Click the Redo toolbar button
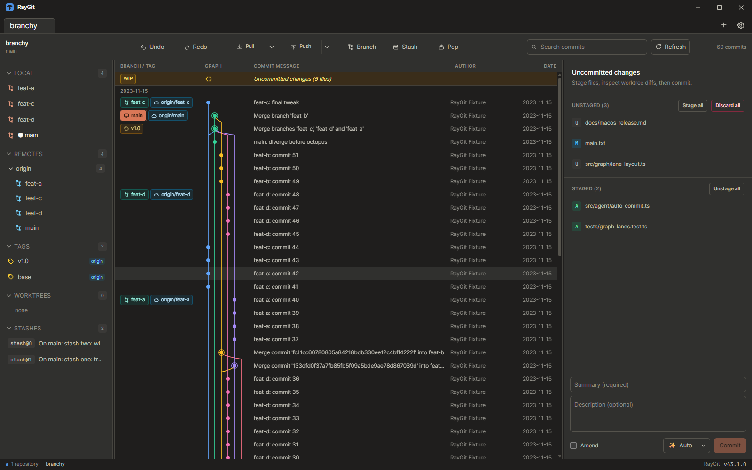Screen dimensions: 752x470 tap(196, 47)
